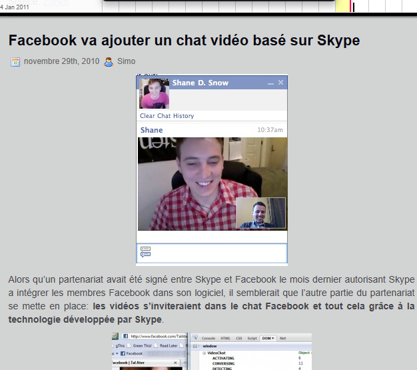Click the 4 Jan 2011 timeline label
The height and width of the screenshot is (370, 417).
click(x=15, y=7)
